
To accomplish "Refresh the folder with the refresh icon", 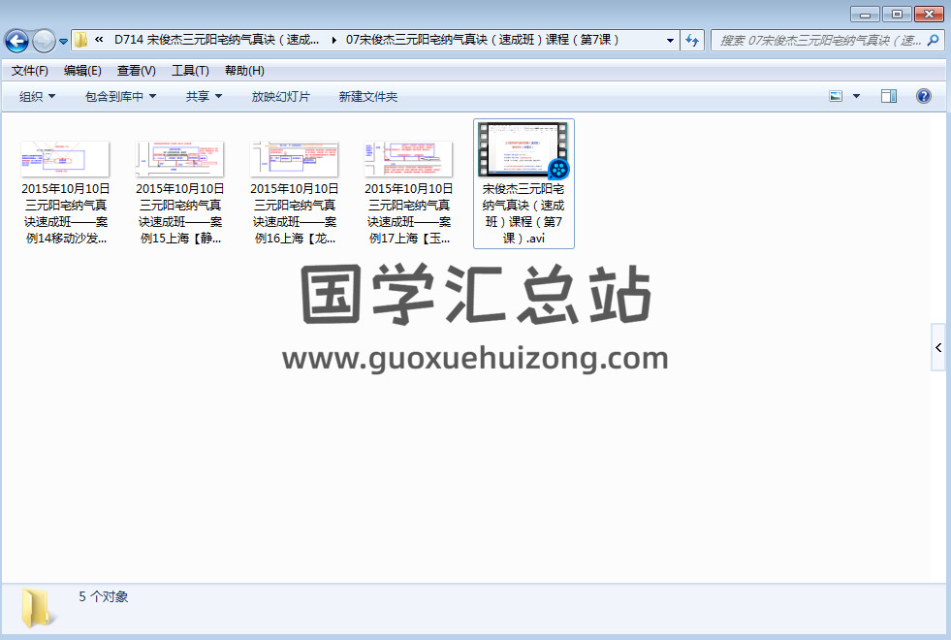I will pyautogui.click(x=692, y=41).
